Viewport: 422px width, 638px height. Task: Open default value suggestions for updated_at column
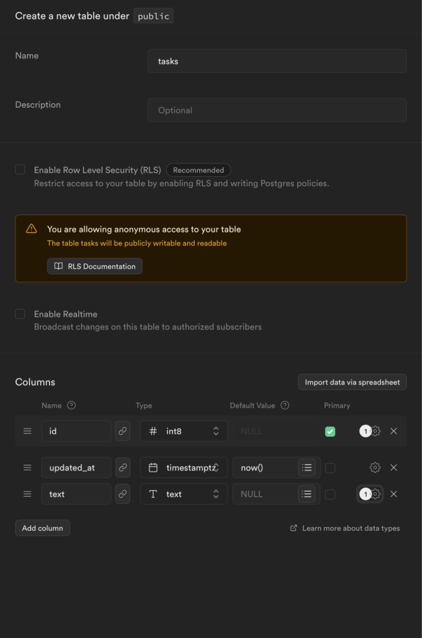coord(307,467)
